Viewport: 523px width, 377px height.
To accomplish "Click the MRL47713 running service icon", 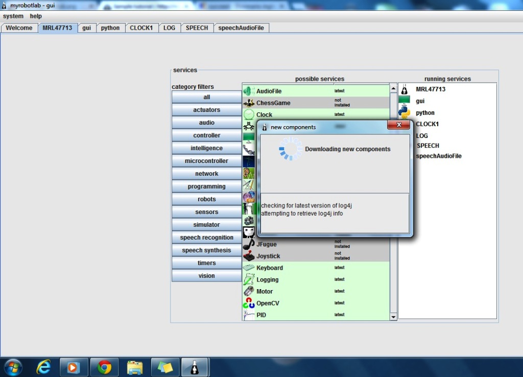I will 405,89.
